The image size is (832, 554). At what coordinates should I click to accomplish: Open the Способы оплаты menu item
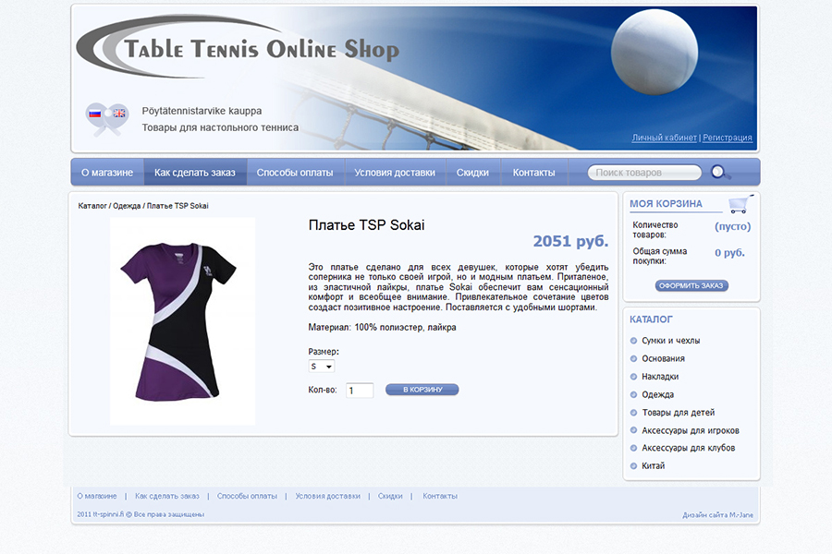coord(295,173)
